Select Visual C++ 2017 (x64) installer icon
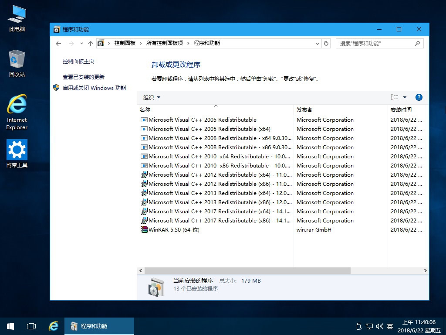446x335 pixels. [x=144, y=212]
